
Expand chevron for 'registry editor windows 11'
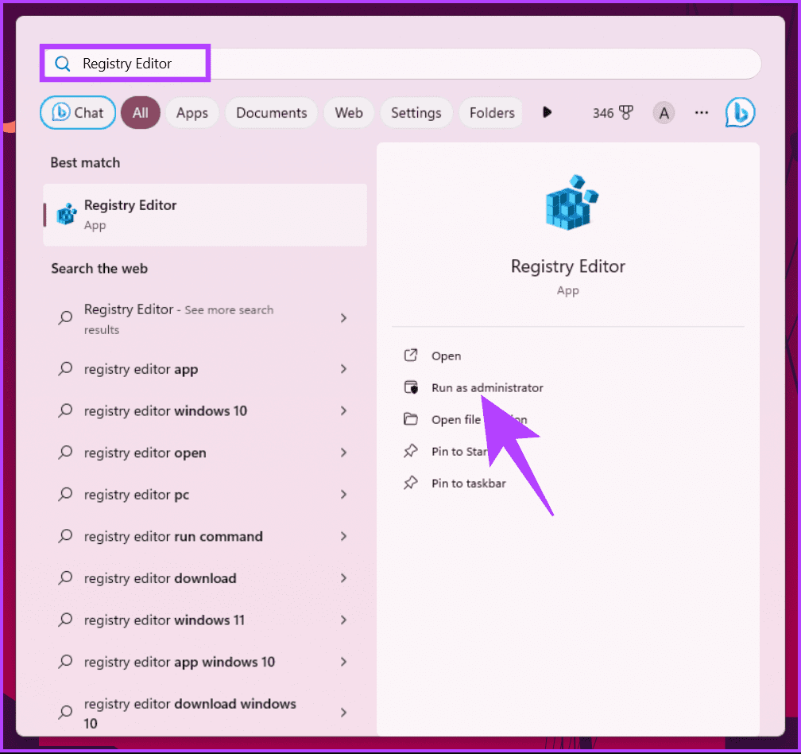point(344,620)
